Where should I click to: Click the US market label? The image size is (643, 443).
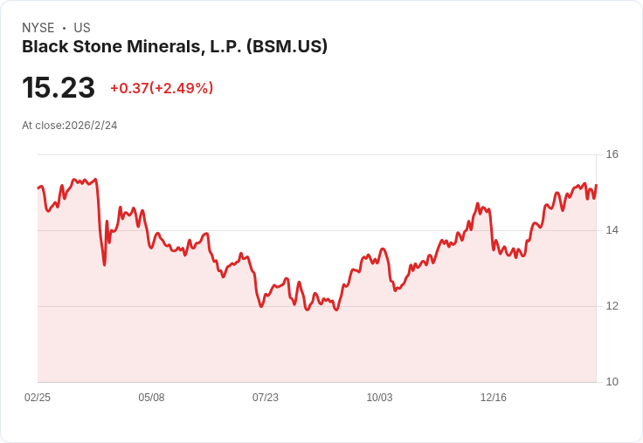pyautogui.click(x=82, y=28)
